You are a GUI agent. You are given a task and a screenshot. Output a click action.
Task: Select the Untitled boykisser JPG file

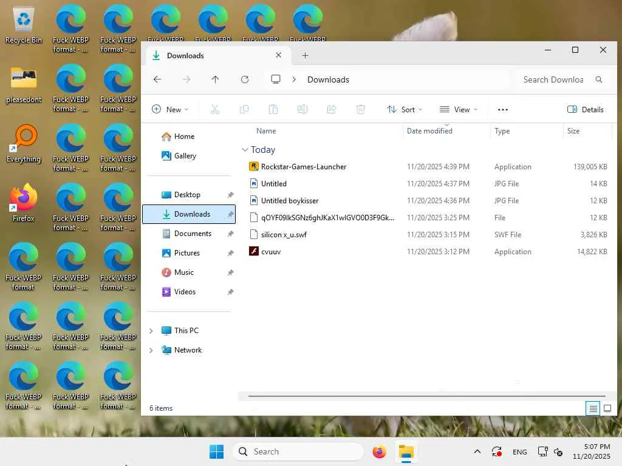click(x=428, y=200)
